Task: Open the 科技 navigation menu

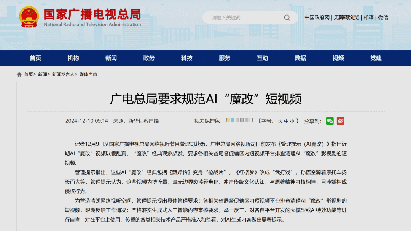Action: click(186, 58)
